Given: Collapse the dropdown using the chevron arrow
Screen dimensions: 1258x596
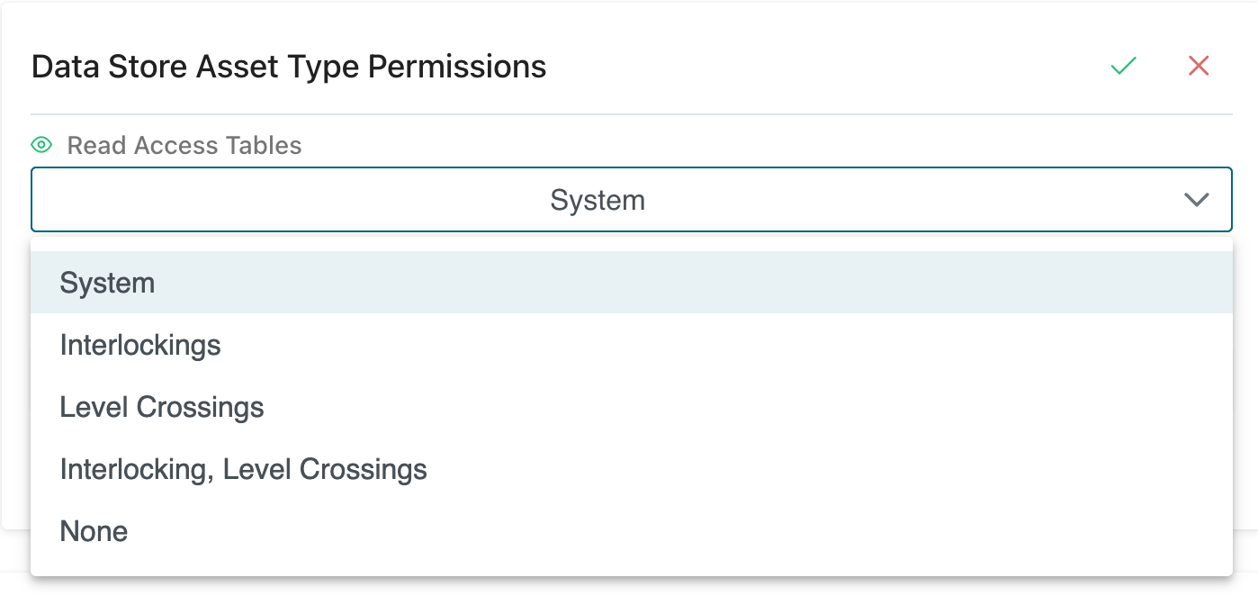Looking at the screenshot, I should tap(1196, 200).
